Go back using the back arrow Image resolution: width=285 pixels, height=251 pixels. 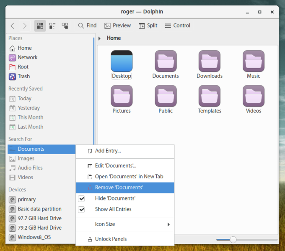pos(13,26)
